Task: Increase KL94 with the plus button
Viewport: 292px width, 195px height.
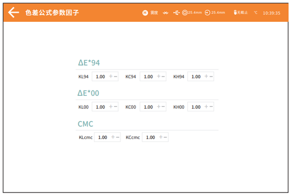Action: tap(111, 77)
